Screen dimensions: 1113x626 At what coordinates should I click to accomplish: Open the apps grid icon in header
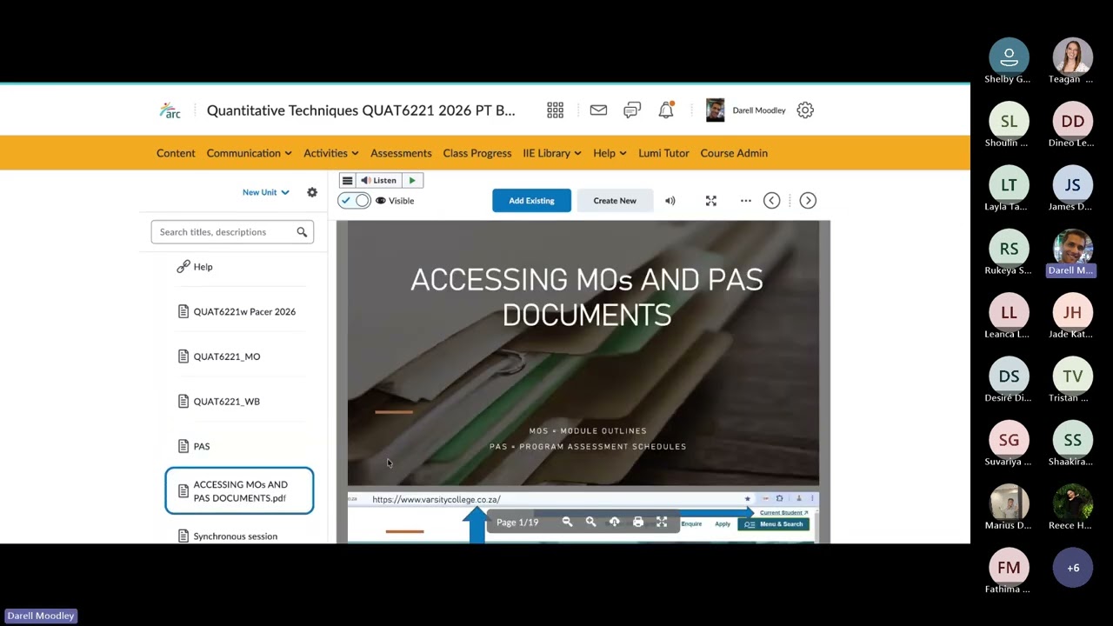tap(555, 110)
